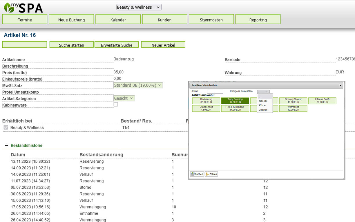
Task: Select Zusätze from the category list
Action: point(263,110)
